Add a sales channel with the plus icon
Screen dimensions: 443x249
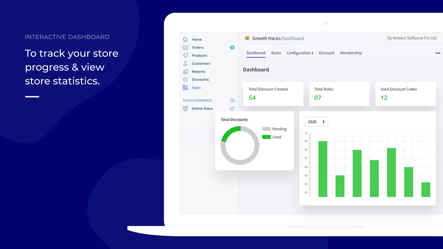coord(232,100)
